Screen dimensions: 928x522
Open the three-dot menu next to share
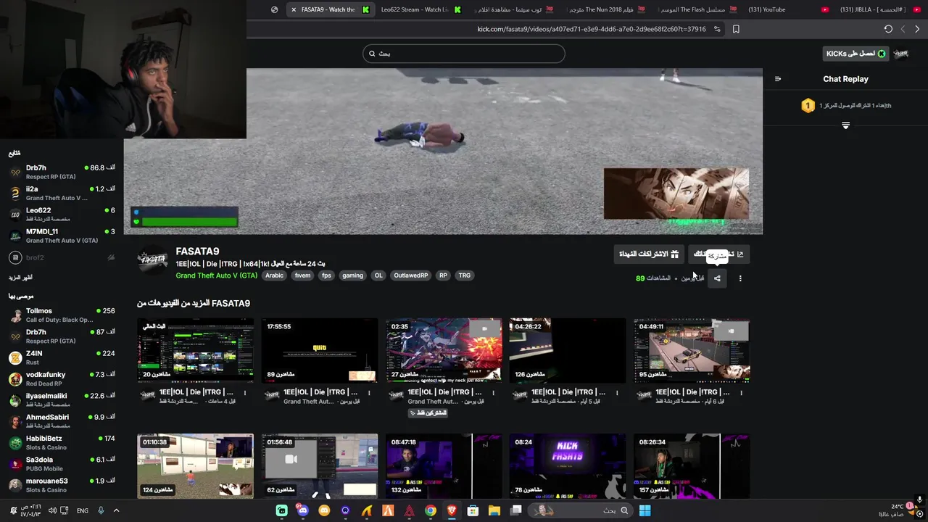point(740,278)
